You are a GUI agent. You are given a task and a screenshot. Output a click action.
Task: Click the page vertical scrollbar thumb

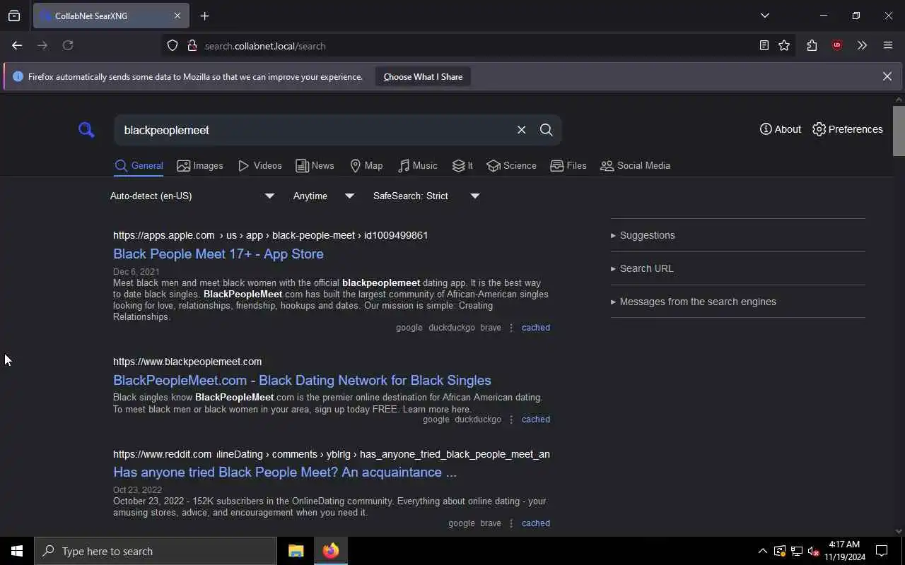[x=899, y=131]
